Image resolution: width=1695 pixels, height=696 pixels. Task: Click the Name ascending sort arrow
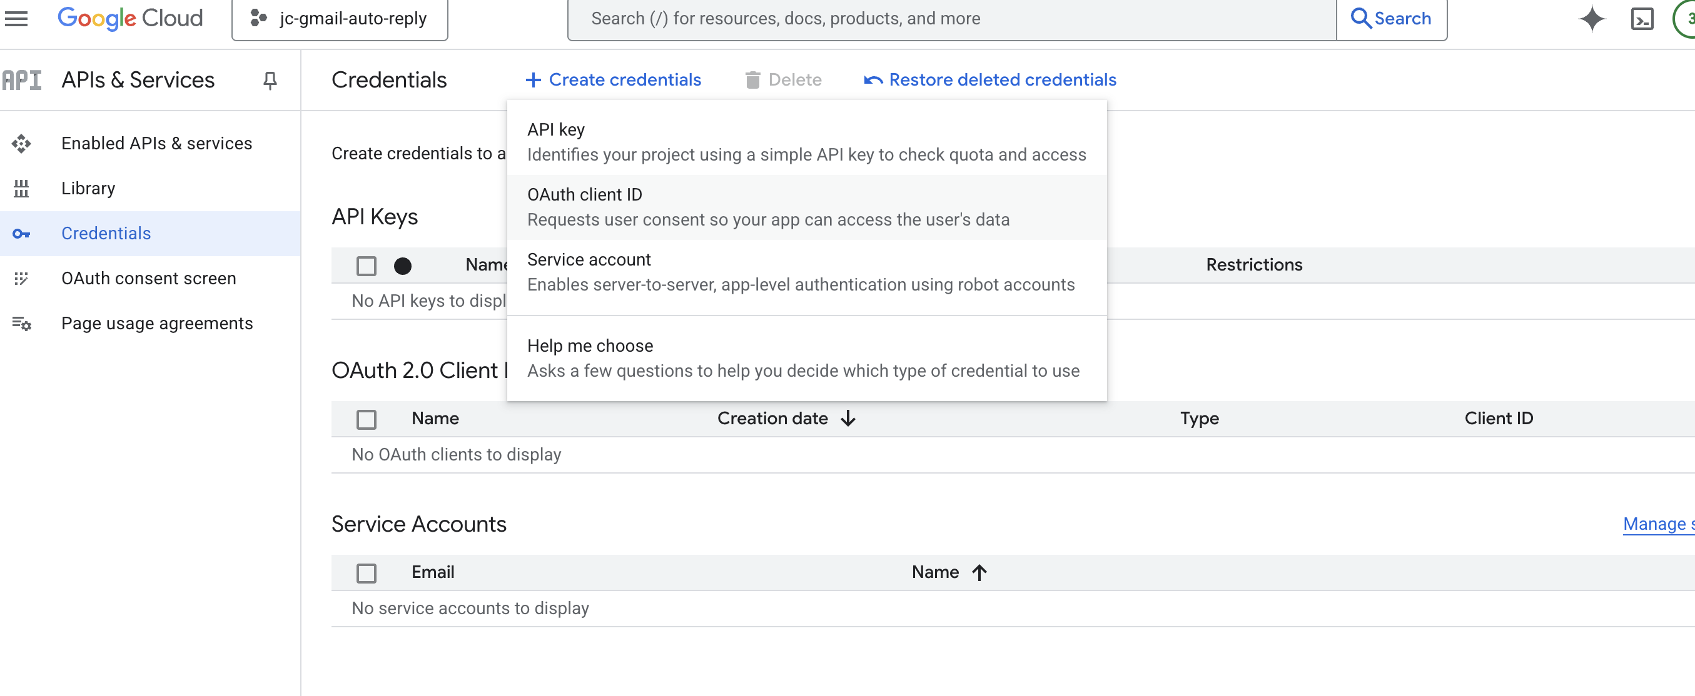pos(979,572)
